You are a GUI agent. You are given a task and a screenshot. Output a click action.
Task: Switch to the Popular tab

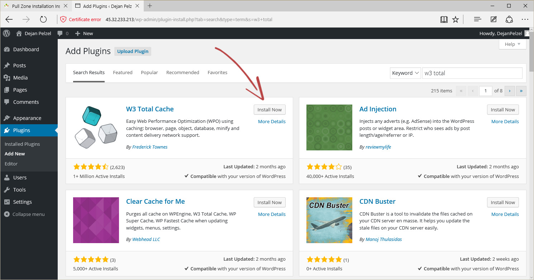point(149,72)
